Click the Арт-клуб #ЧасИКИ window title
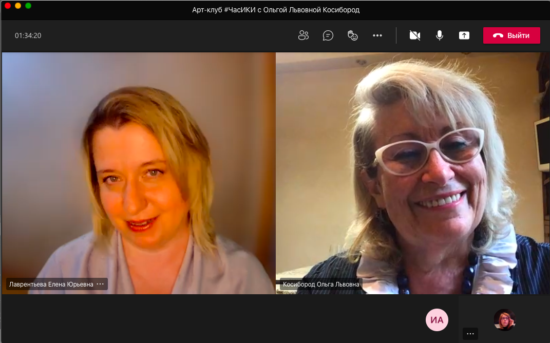The width and height of the screenshot is (550, 343). (275, 10)
